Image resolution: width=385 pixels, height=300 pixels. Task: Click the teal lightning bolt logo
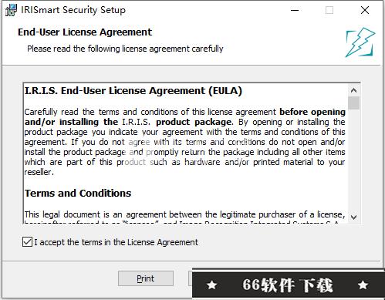360,42
